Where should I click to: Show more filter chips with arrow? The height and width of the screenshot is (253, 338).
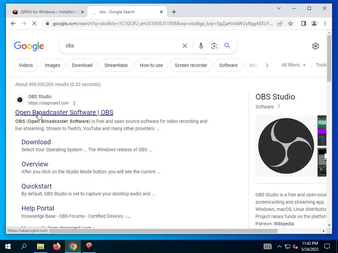[267, 65]
